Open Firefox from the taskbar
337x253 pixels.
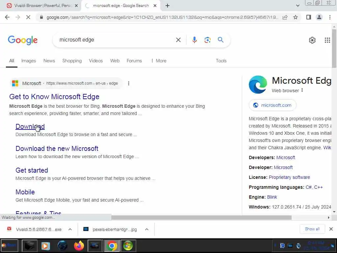pos(79,245)
